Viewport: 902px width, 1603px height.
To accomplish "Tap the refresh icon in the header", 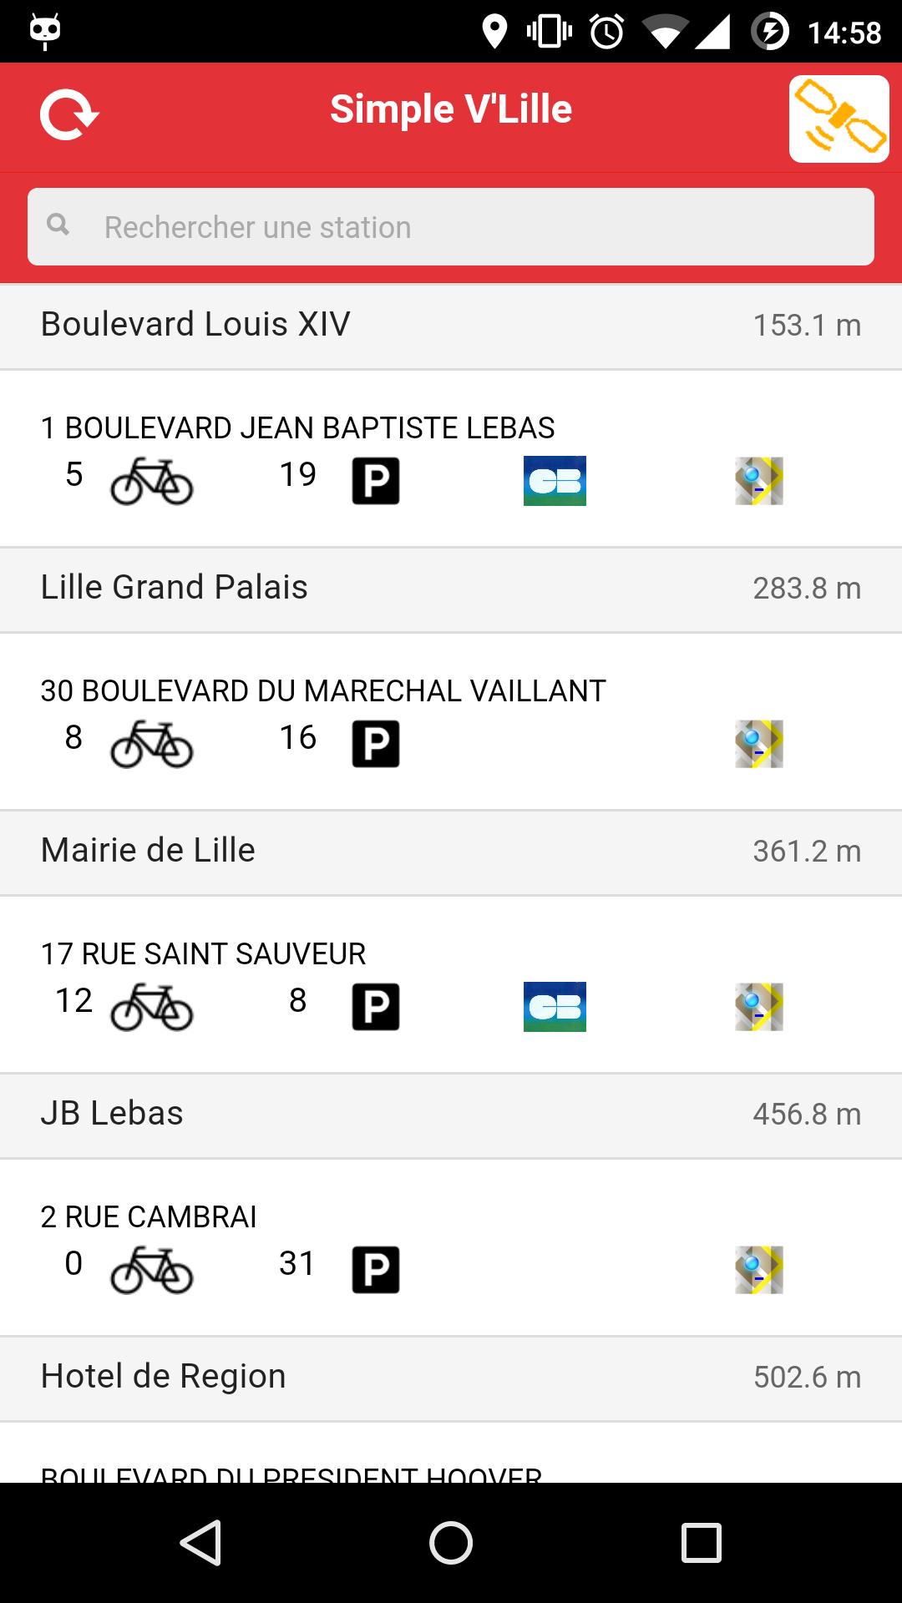I will point(69,114).
